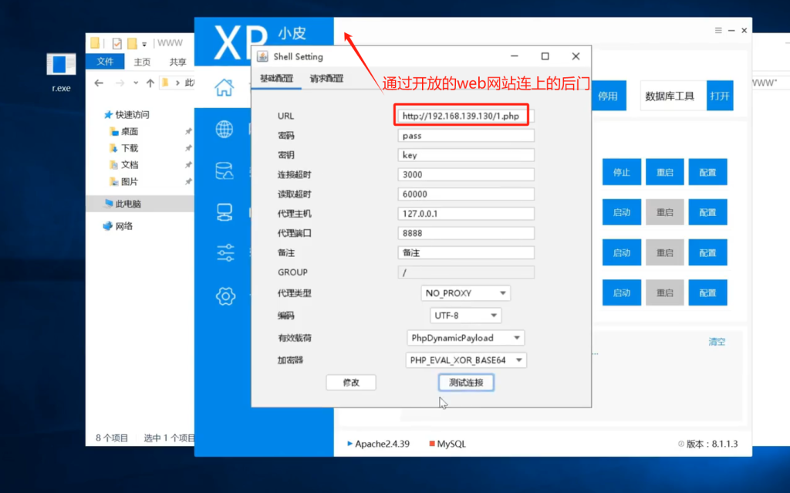790x493 pixels.
Task: Click the Shell Setting window app icon
Action: (x=262, y=56)
